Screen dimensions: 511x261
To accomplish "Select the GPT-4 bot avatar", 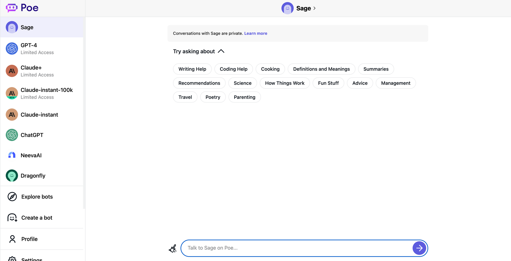I will point(11,48).
